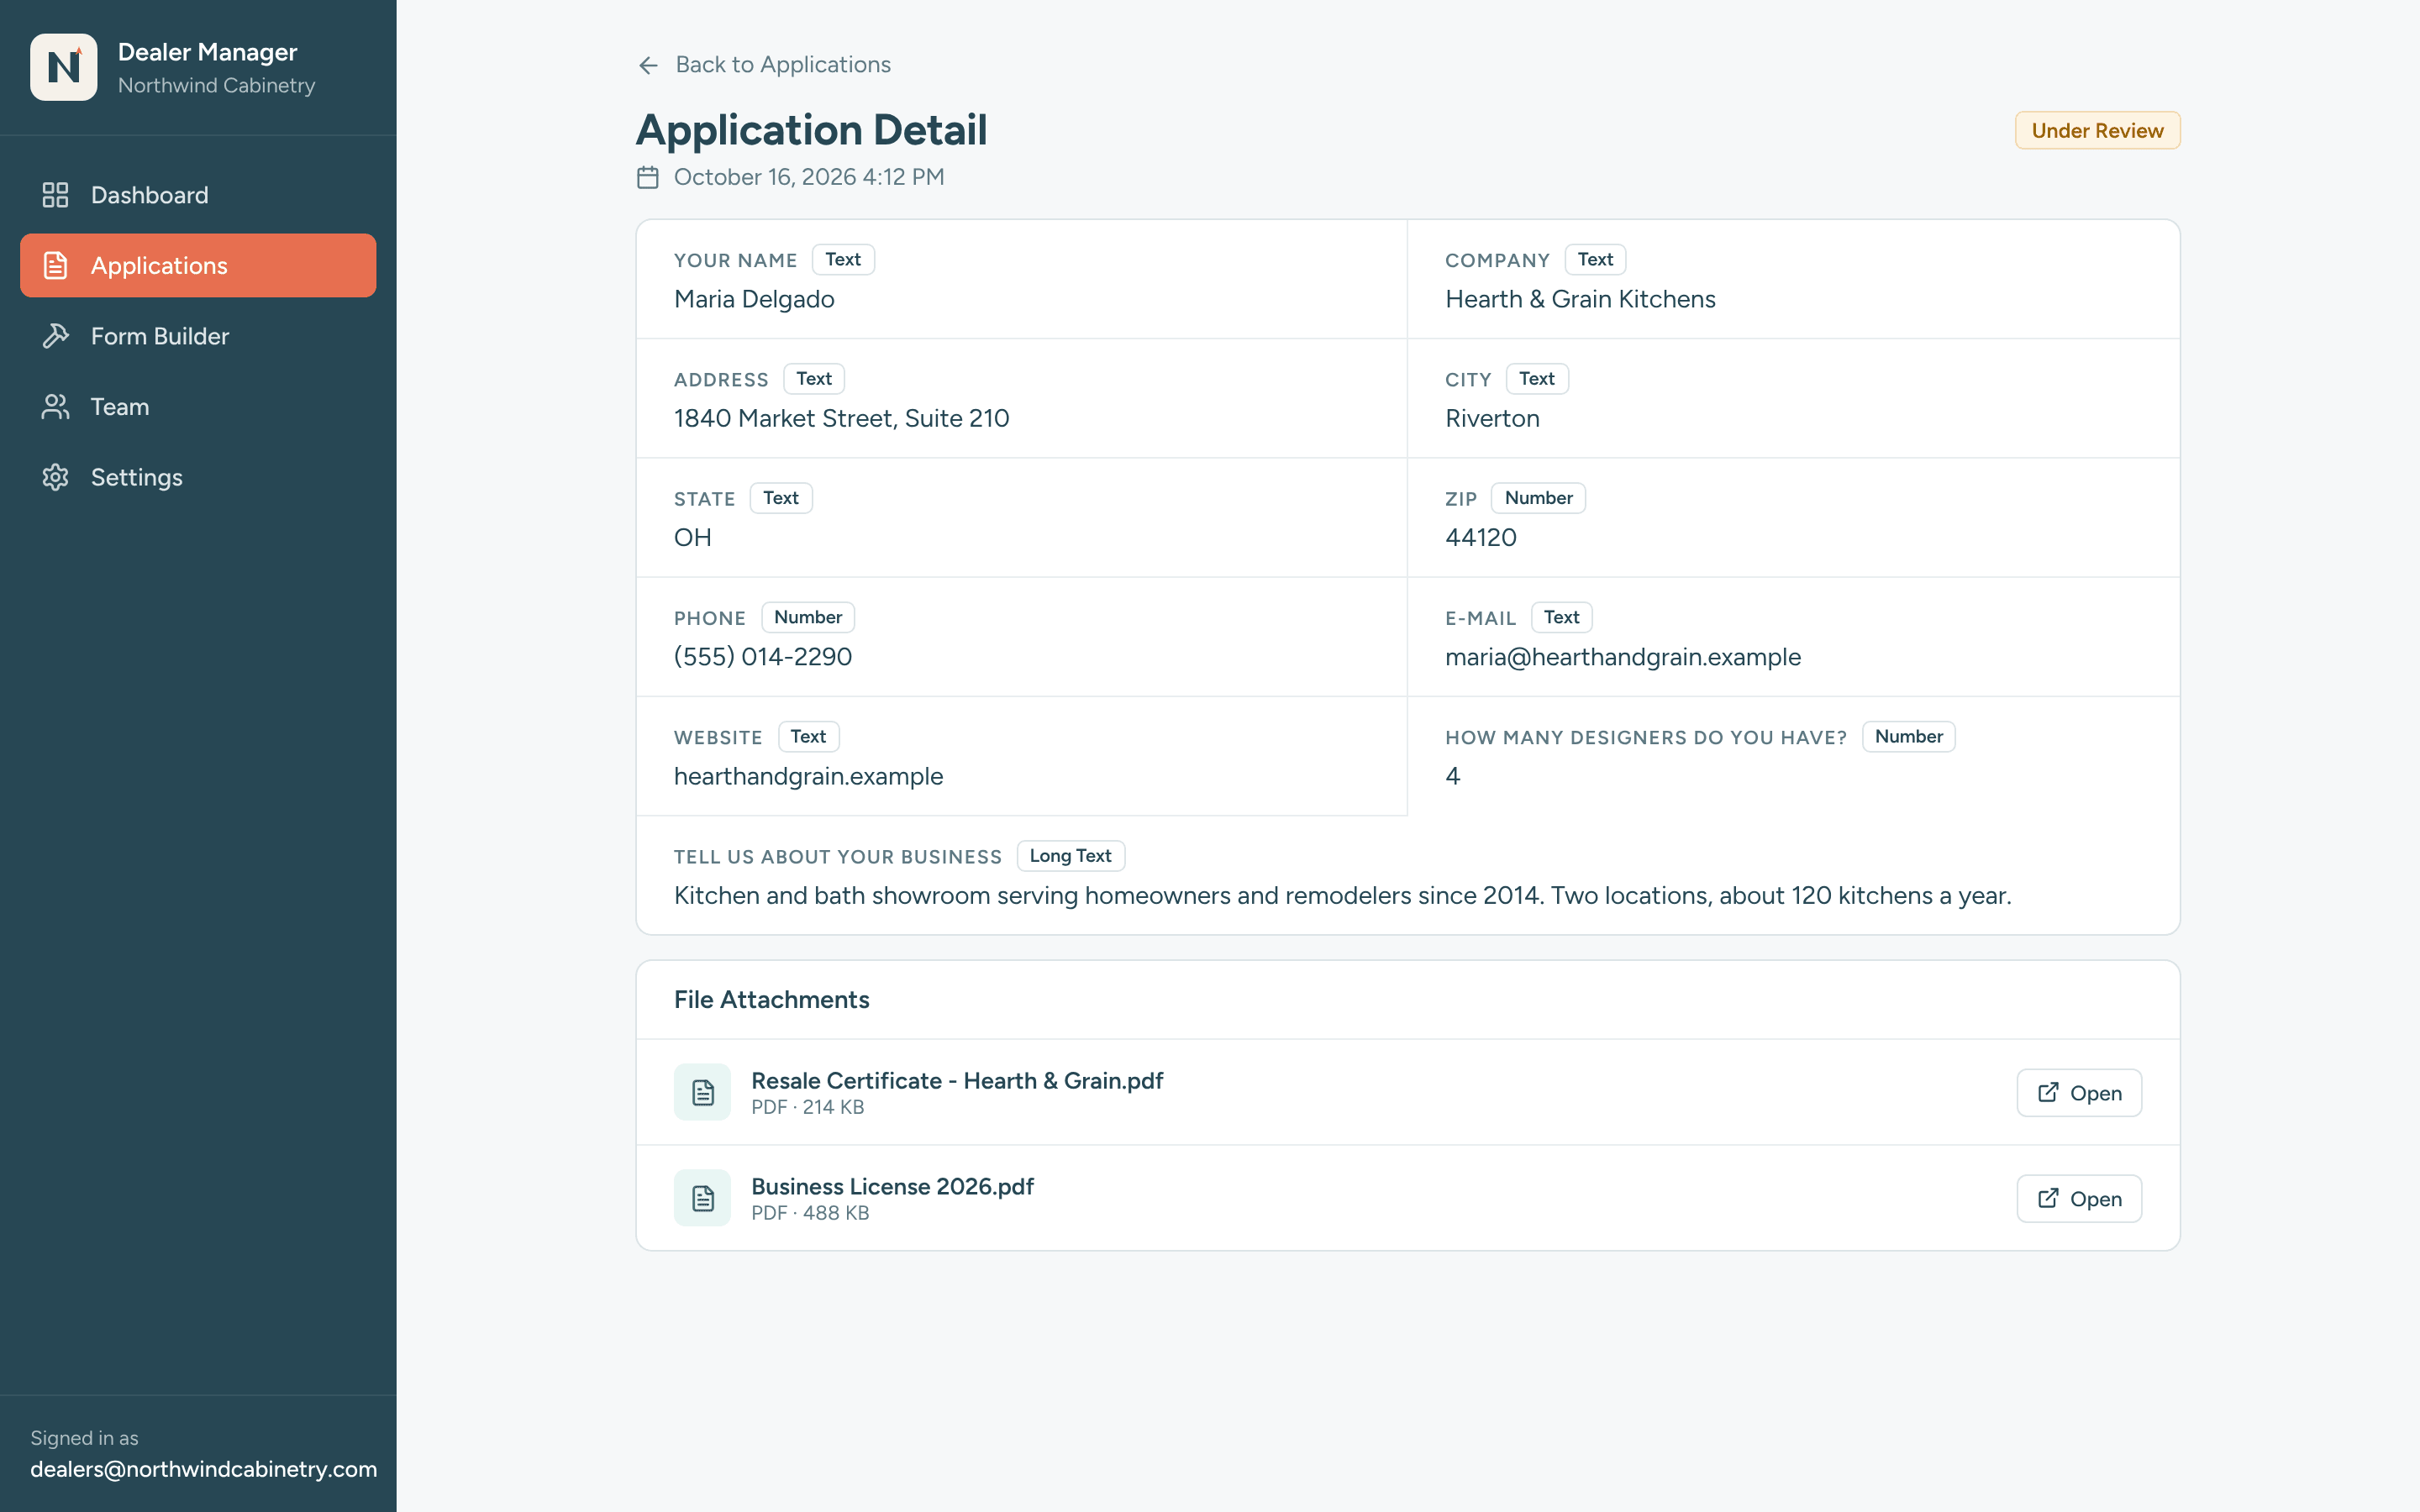Click the back arrow icon
Image resolution: width=2420 pixels, height=1512 pixels.
pyautogui.click(x=648, y=65)
